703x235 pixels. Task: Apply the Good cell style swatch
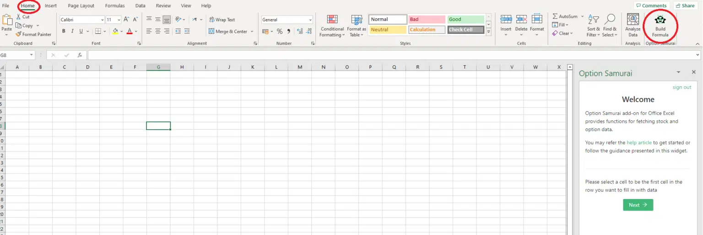465,20
